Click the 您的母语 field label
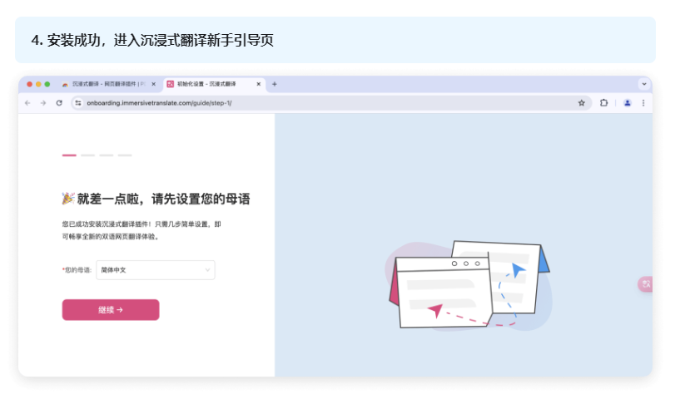 coord(77,270)
